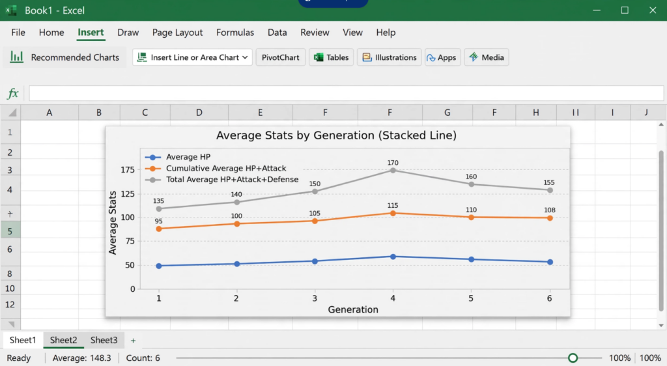Viewport: 667px width, 366px height.
Task: Open the View tab
Action: [352, 33]
